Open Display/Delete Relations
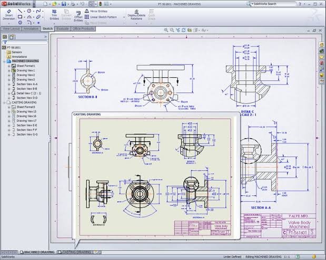Screen dimensions: 326x260 136,15
